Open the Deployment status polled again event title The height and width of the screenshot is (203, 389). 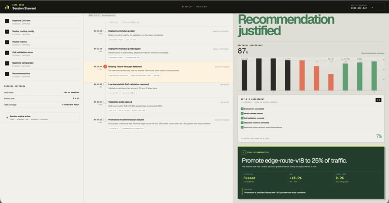(125, 49)
